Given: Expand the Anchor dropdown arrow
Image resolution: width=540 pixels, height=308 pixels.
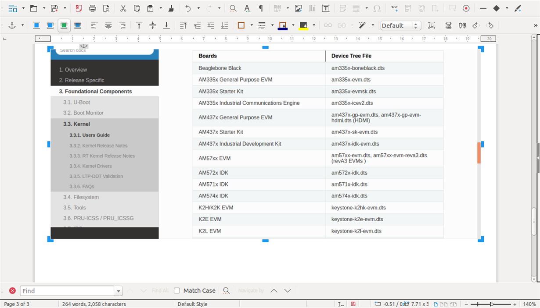Looking at the screenshot, I should click(x=23, y=25).
